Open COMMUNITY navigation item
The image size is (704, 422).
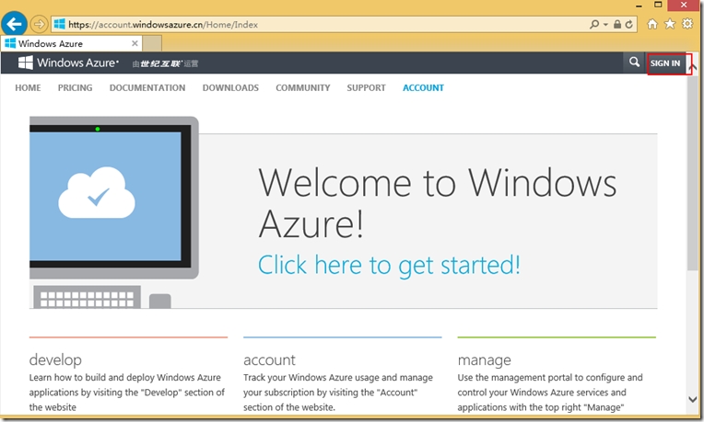pos(302,88)
